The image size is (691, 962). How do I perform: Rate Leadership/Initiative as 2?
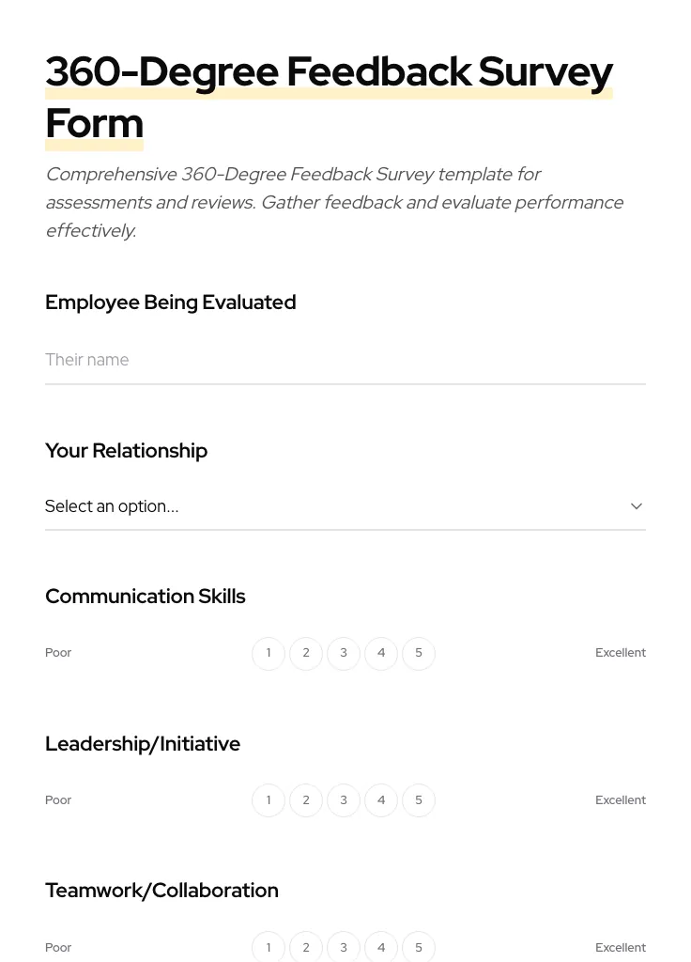coord(306,799)
